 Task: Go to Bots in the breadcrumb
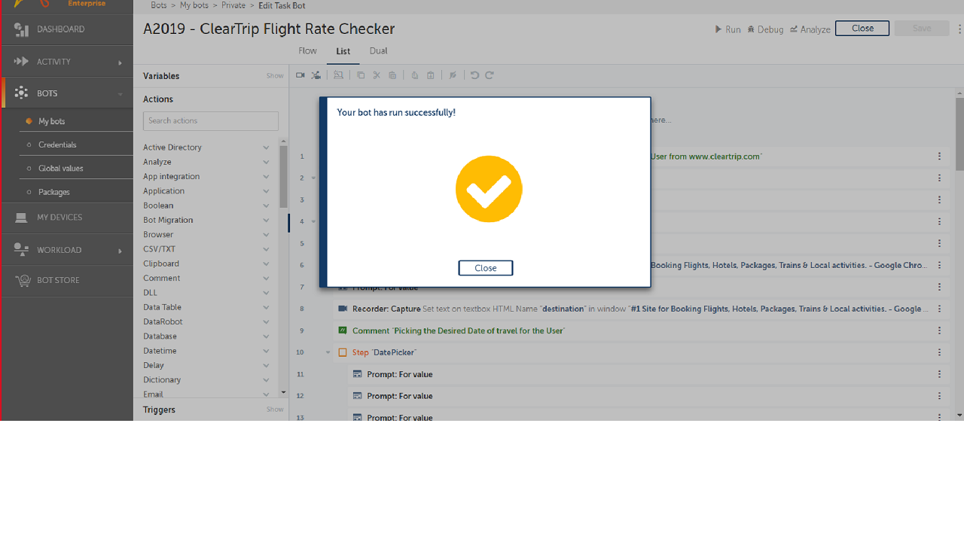[158, 5]
